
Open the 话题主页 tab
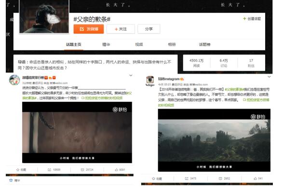(74, 45)
